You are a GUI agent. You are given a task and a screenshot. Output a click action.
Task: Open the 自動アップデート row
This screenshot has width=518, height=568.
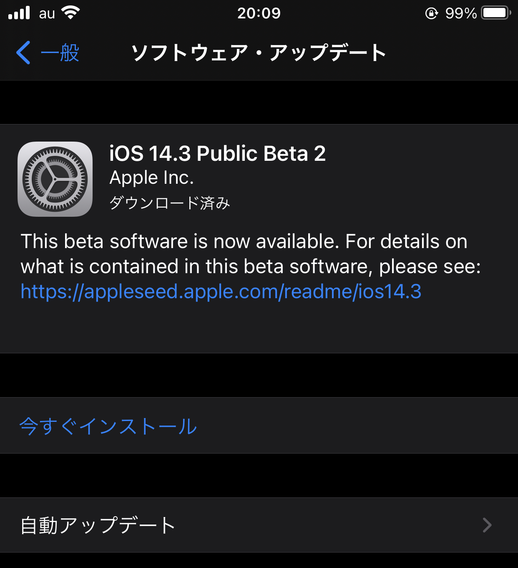(x=259, y=525)
